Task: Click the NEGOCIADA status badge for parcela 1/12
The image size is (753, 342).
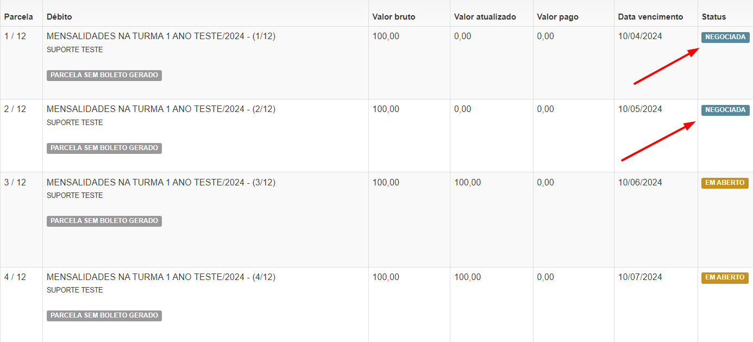Action: (x=725, y=38)
